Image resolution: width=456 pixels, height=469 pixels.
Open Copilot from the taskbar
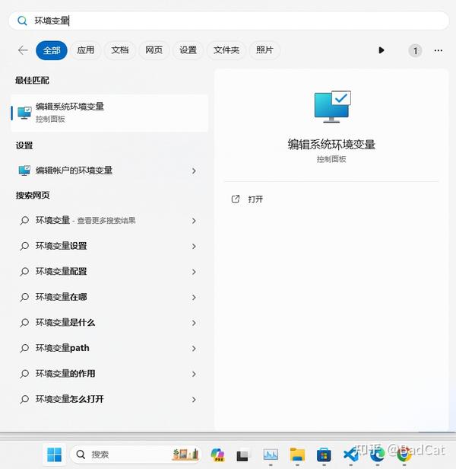(x=217, y=455)
